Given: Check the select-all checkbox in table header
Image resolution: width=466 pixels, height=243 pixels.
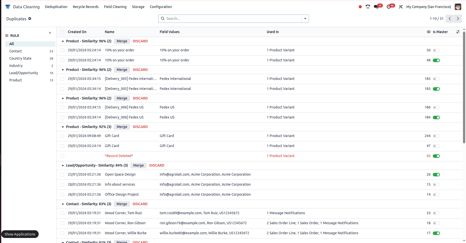Looking at the screenshot, I should point(62,32).
